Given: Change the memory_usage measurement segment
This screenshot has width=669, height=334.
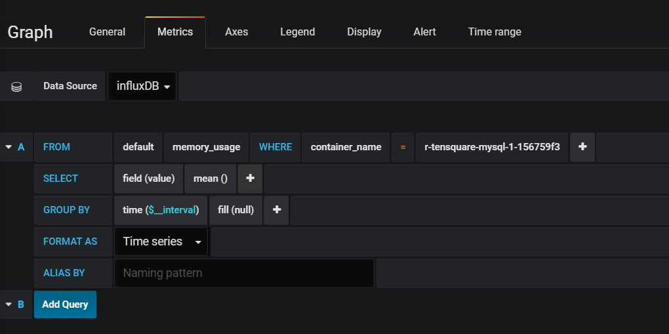Looking at the screenshot, I should [x=206, y=147].
